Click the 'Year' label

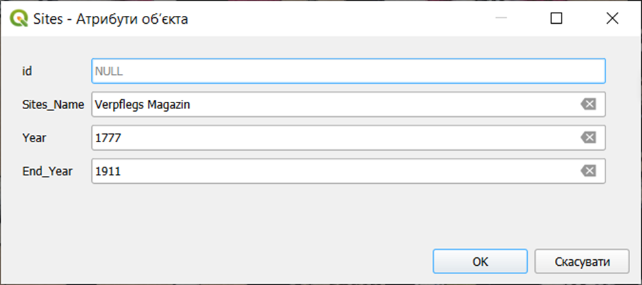[x=34, y=138]
